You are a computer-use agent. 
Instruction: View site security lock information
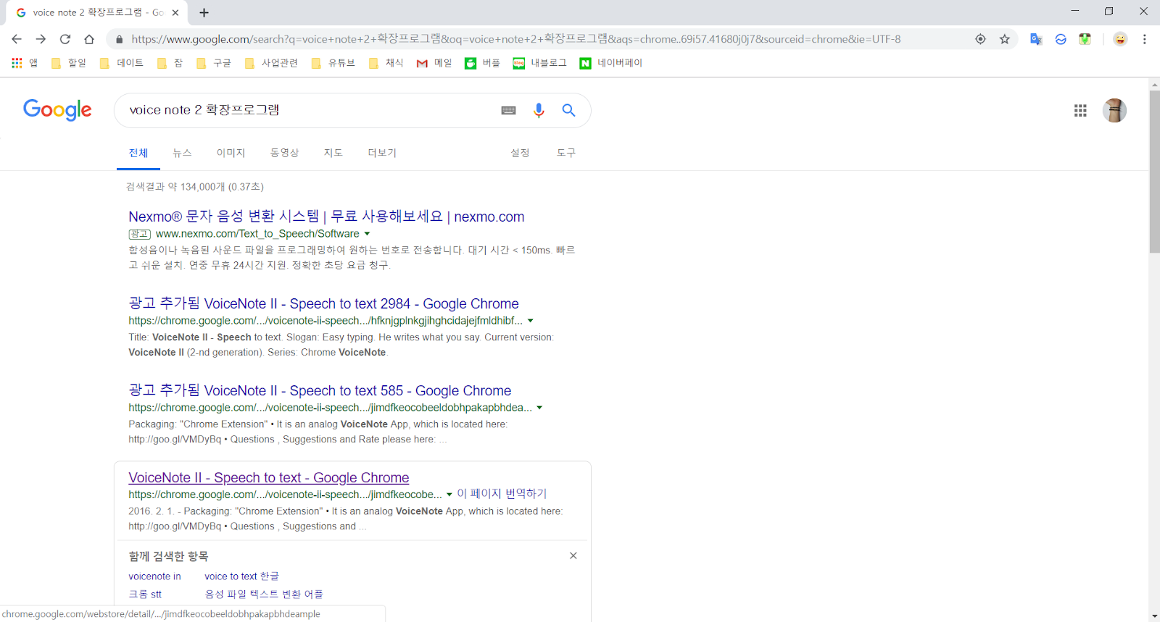[x=120, y=39]
